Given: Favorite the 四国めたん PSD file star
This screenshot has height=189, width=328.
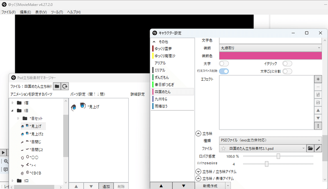Looking at the screenshot, I should click(x=223, y=148).
